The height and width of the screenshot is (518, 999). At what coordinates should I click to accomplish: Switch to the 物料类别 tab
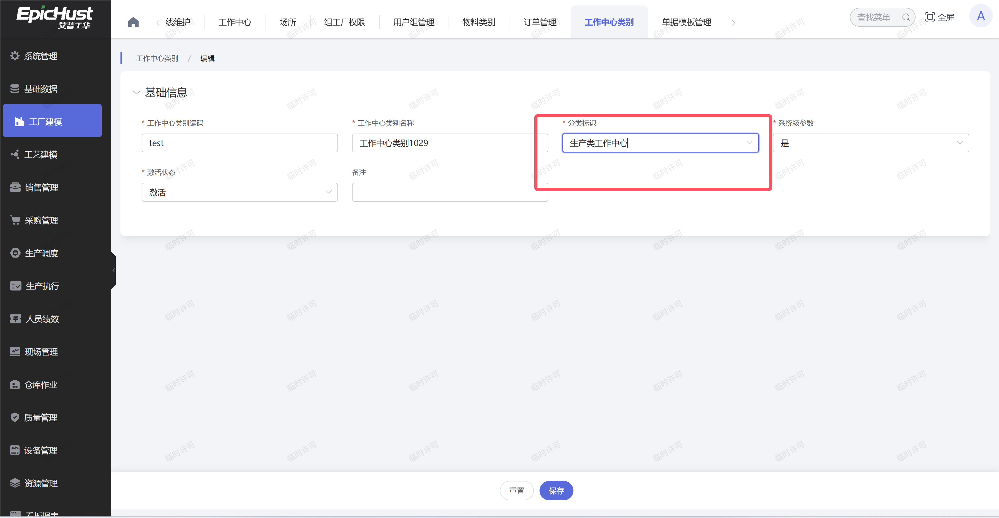pos(479,22)
